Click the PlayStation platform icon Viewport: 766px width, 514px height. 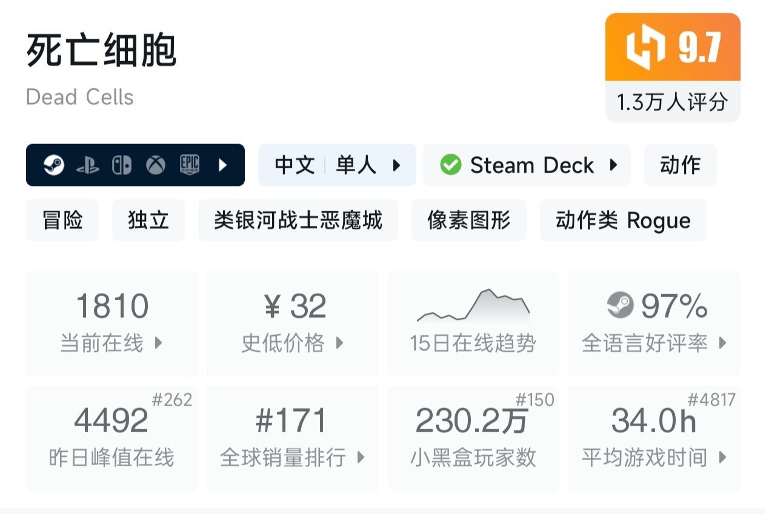pyautogui.click(x=88, y=165)
